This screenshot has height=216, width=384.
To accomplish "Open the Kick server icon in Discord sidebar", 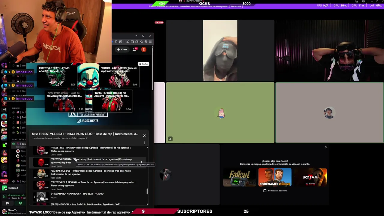I will click(4, 145).
